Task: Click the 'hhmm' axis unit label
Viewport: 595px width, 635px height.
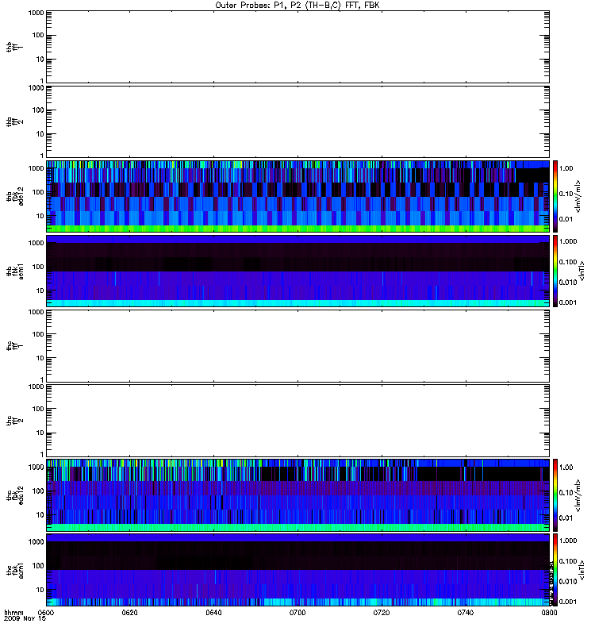Action: (13, 613)
